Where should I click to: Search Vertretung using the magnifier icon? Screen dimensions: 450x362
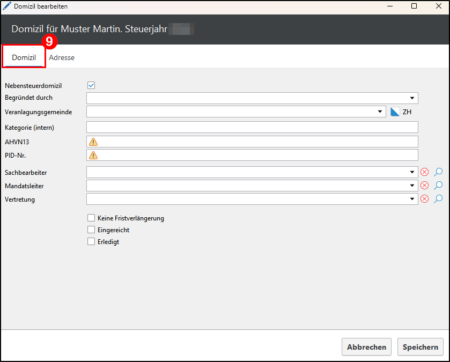pyautogui.click(x=438, y=199)
